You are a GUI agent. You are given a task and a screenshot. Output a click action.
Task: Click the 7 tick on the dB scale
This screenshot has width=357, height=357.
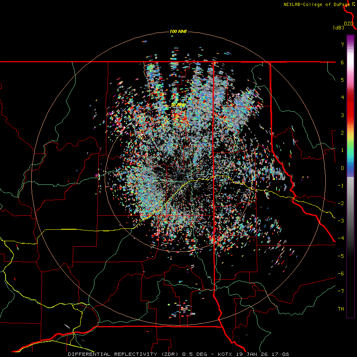tap(342, 44)
